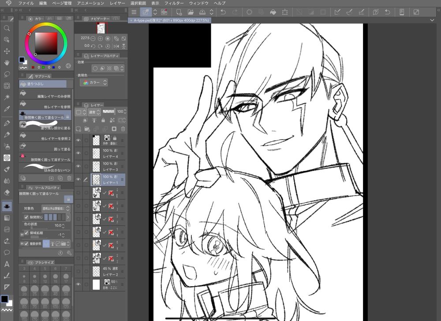Click the Flip horizontal icon in Navigator
This screenshot has height=321, width=441.
(116, 46)
